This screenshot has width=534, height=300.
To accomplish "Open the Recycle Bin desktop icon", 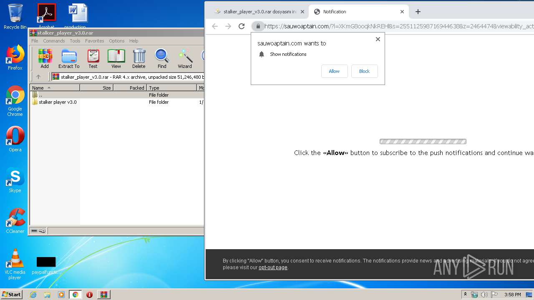I will (x=15, y=17).
